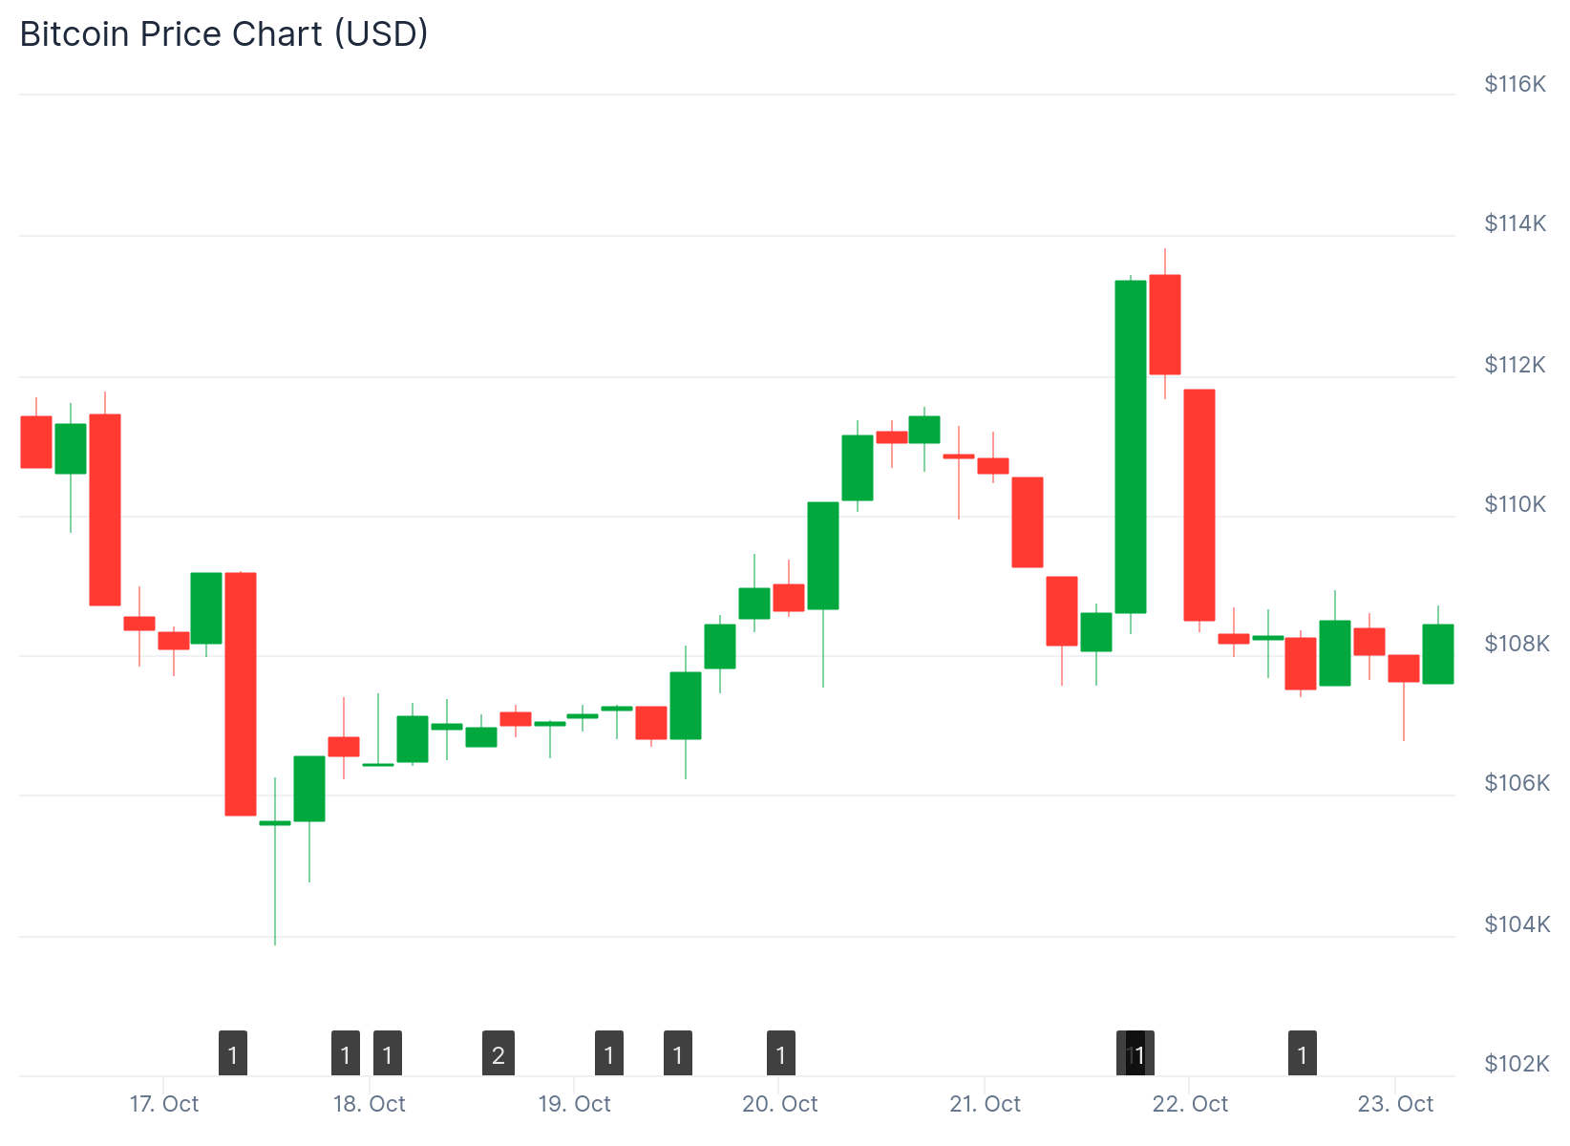
Task: Click the $110K price axis label
Action: 1515,504
